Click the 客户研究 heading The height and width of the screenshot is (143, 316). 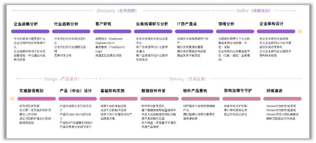point(103,24)
